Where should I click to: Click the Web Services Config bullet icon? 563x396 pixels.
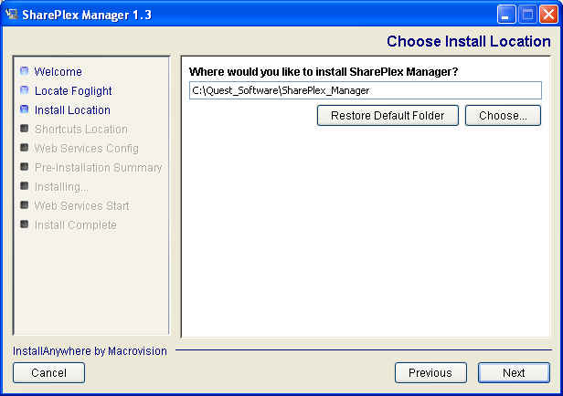24,147
